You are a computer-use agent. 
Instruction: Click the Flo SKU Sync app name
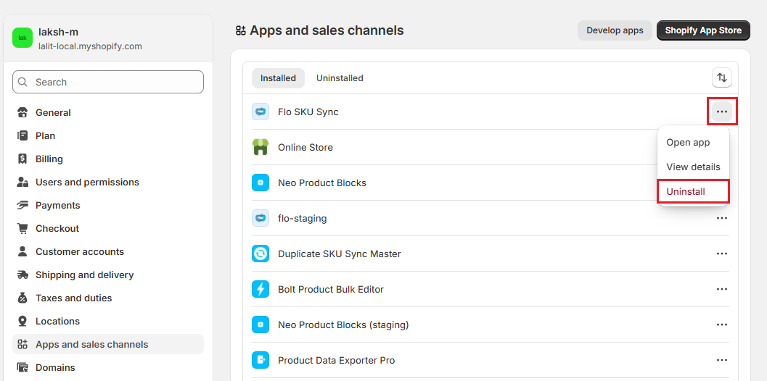click(308, 112)
